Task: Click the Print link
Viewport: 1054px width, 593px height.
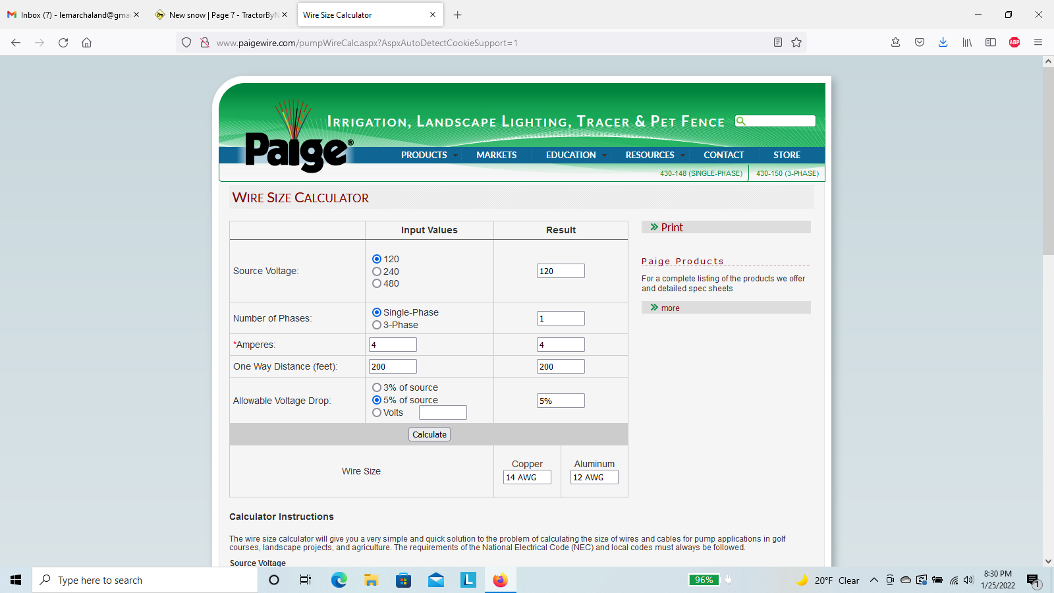Action: [x=671, y=227]
